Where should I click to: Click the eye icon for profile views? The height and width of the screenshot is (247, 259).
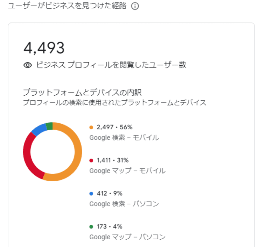(28, 65)
